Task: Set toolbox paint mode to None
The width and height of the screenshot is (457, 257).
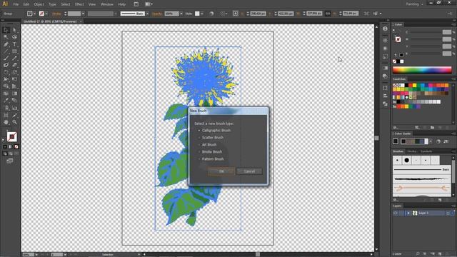Action: point(16,146)
